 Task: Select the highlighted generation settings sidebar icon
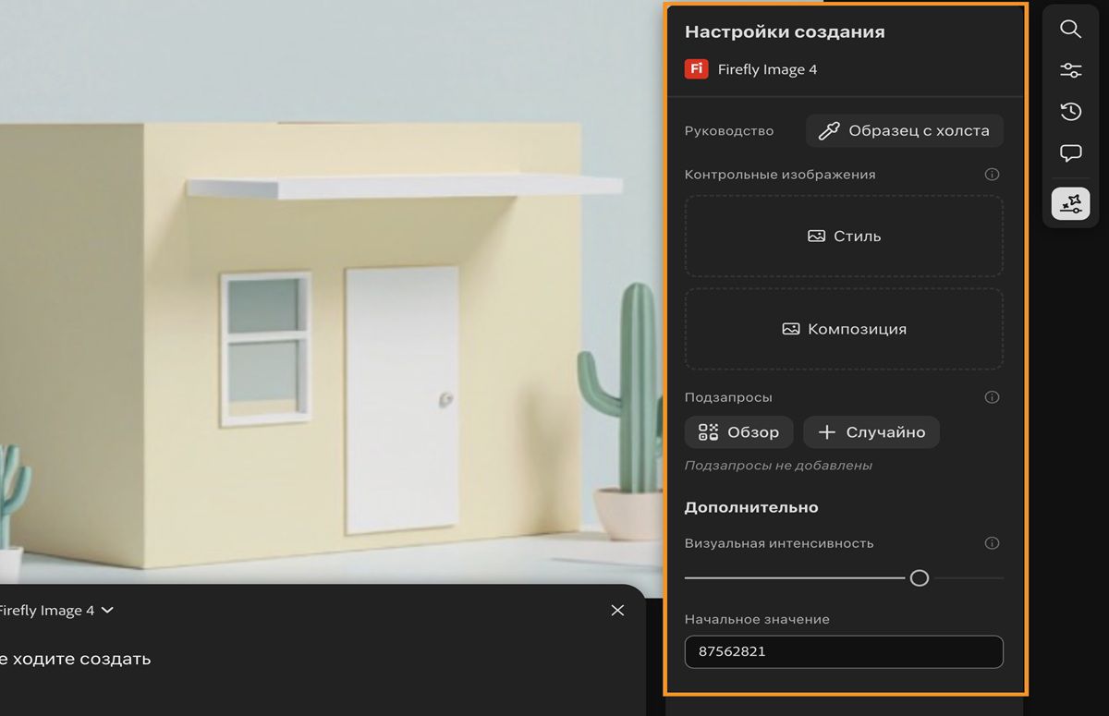(1070, 202)
